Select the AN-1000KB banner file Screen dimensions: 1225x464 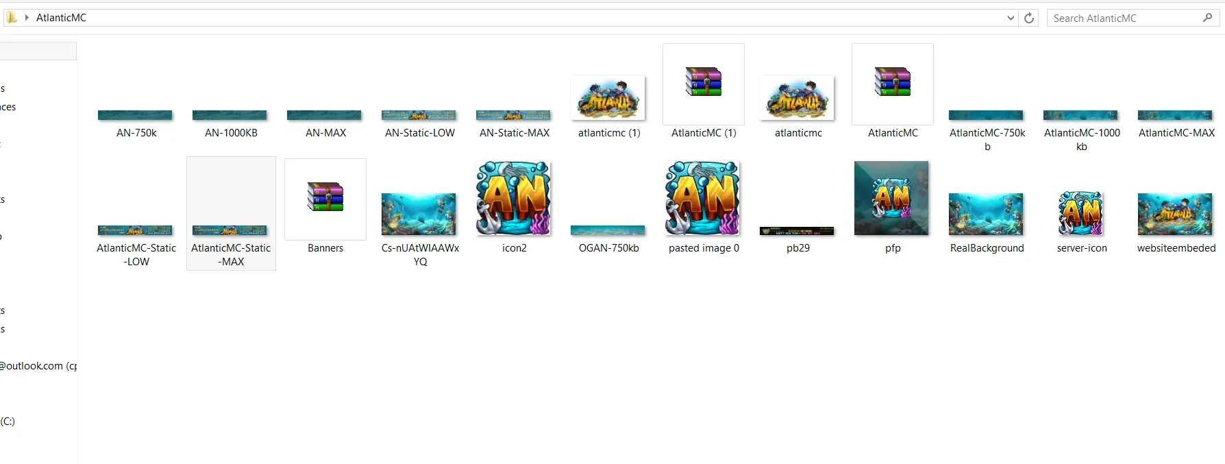coord(230,115)
